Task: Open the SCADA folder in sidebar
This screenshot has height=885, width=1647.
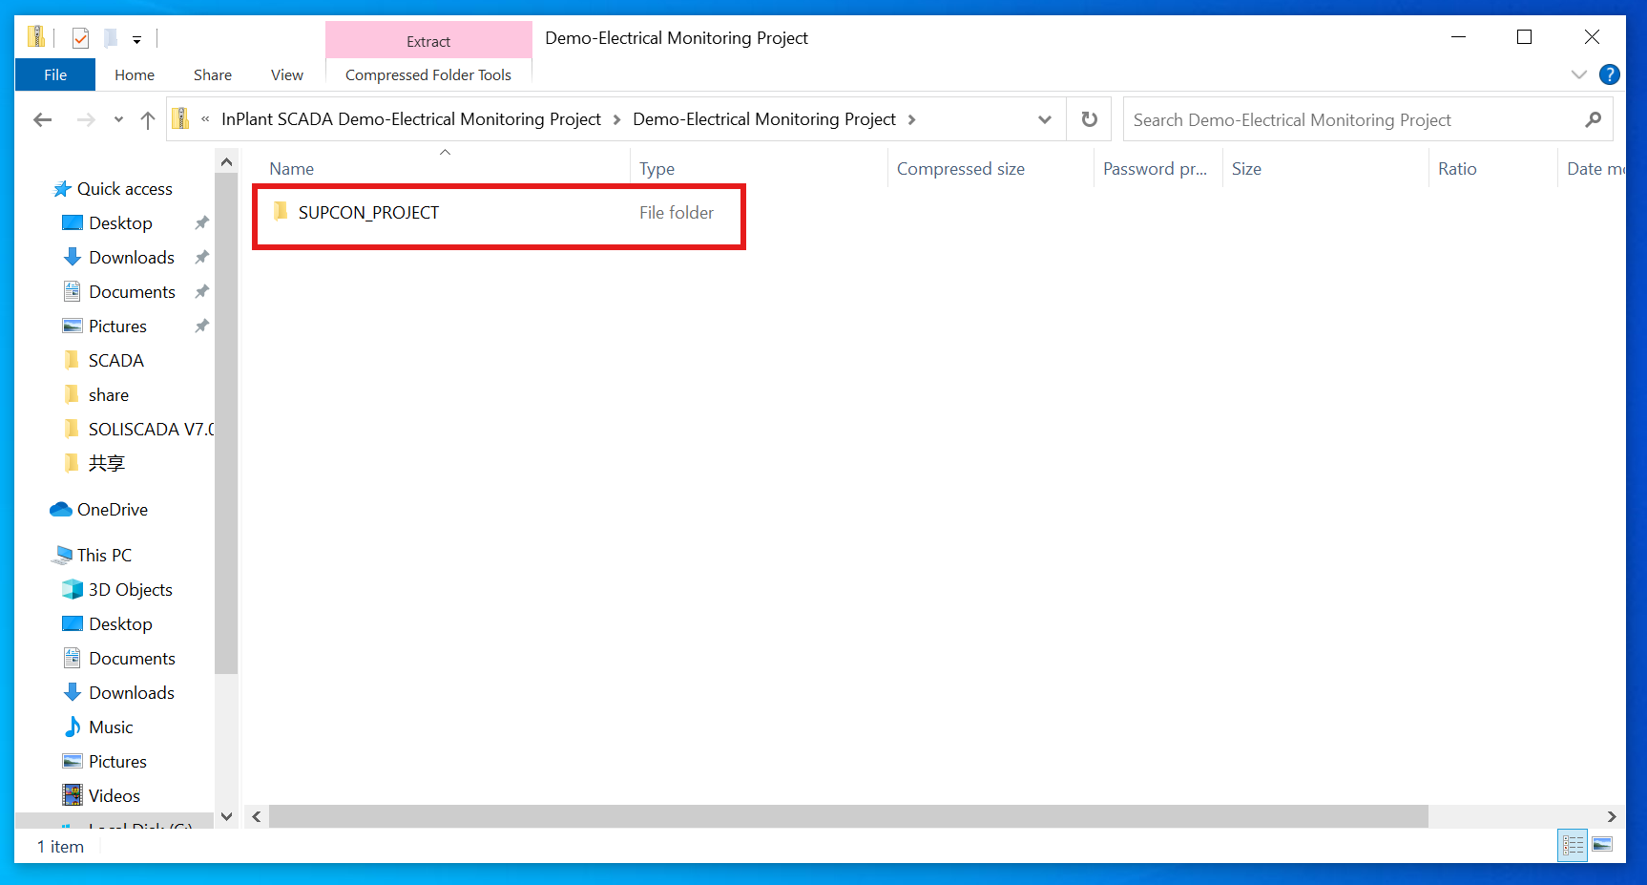Action: (x=115, y=361)
